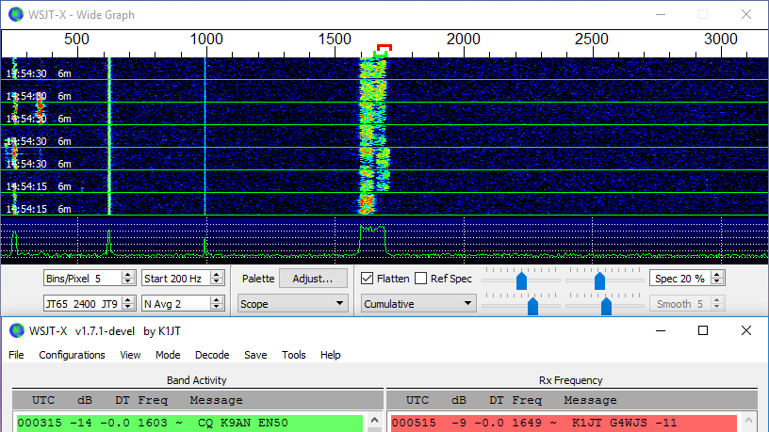Click the Start 200 Hz input field
Viewport: 769px width, 432px height.
click(x=176, y=279)
